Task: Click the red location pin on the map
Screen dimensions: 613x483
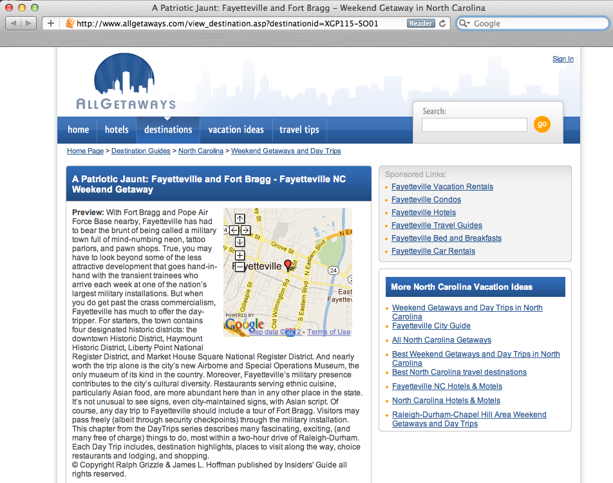Action: point(288,265)
